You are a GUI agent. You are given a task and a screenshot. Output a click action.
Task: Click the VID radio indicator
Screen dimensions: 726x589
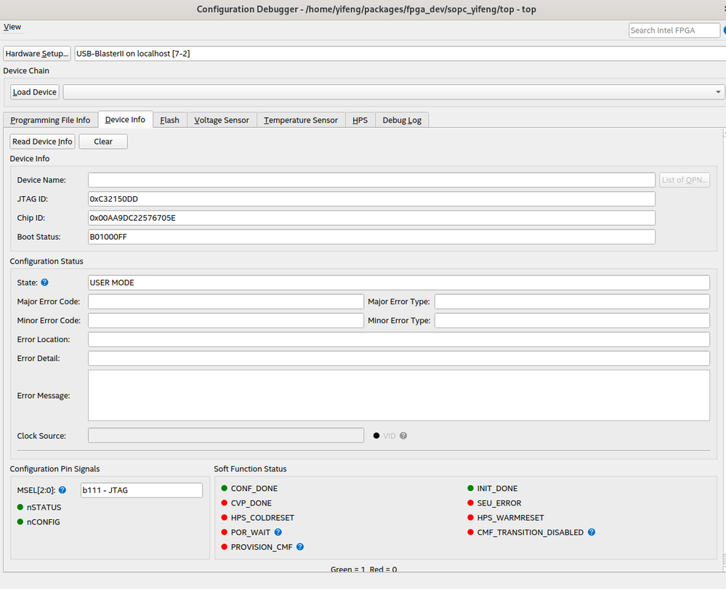pyautogui.click(x=376, y=436)
